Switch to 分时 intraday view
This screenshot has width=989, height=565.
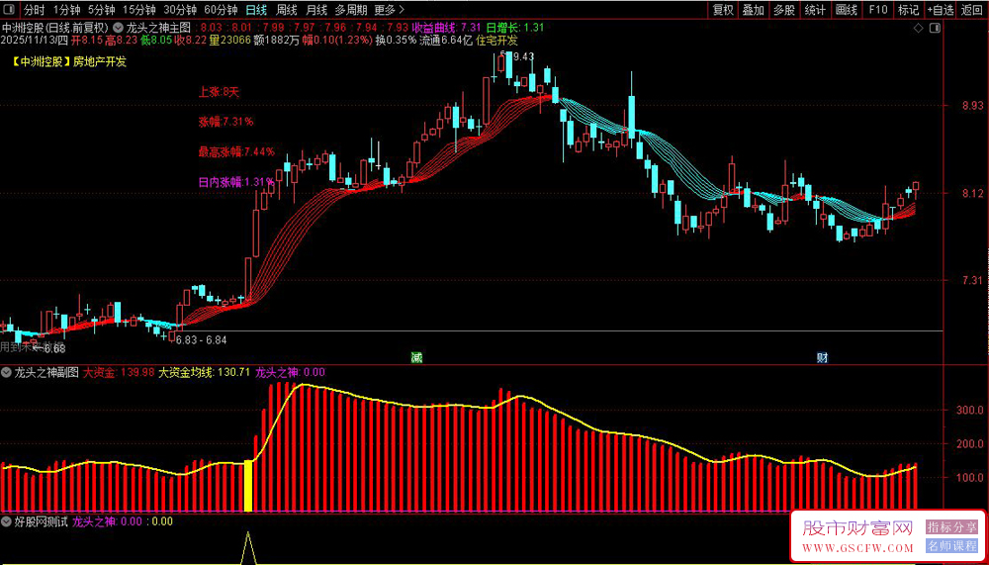pyautogui.click(x=35, y=10)
